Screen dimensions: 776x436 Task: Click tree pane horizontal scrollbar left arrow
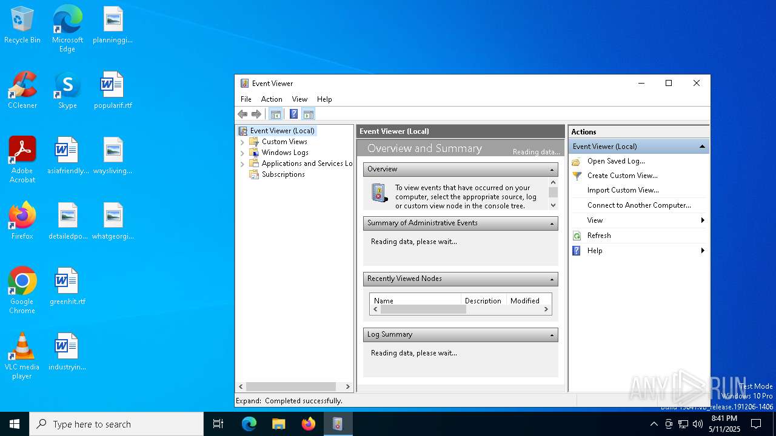coord(241,386)
